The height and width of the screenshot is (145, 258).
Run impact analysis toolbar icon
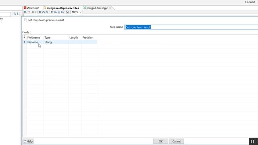tap(55, 12)
